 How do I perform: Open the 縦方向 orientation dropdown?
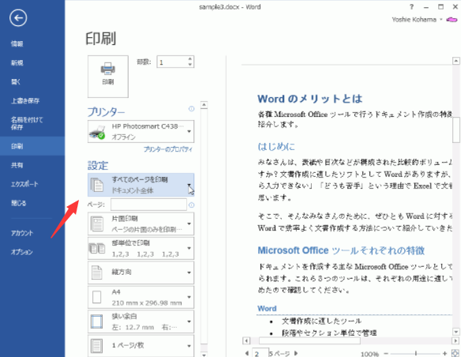(x=141, y=272)
